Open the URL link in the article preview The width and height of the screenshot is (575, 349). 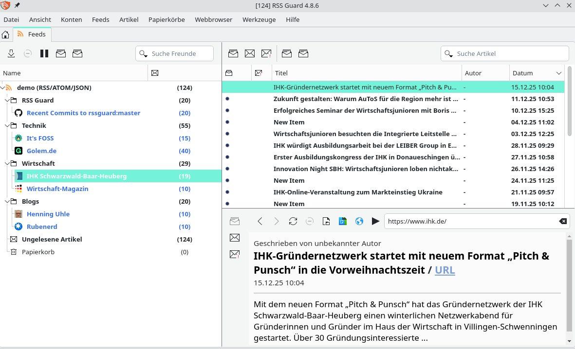click(x=445, y=270)
